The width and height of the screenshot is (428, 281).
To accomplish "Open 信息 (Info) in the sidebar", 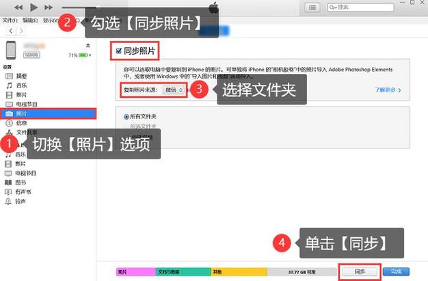I will coord(21,123).
